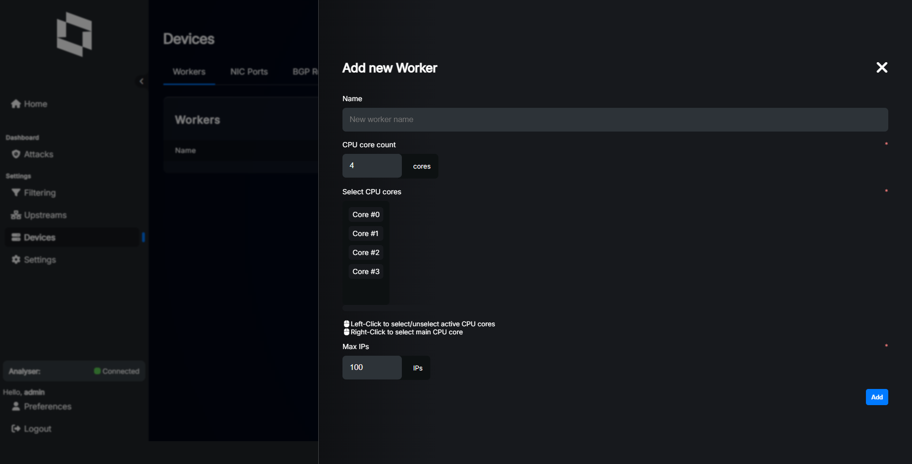Click the Preferences user icon

pyautogui.click(x=16, y=406)
